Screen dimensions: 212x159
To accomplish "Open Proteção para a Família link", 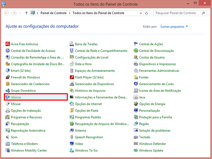I will [x=155, y=117].
